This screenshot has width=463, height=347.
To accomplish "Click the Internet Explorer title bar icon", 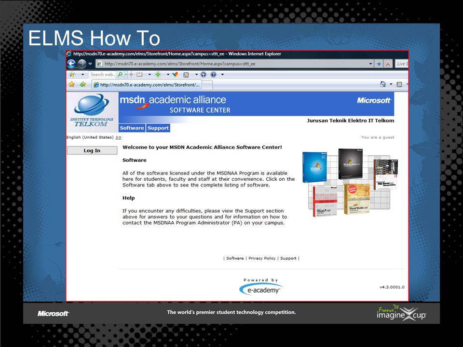I will pyautogui.click(x=69, y=53).
